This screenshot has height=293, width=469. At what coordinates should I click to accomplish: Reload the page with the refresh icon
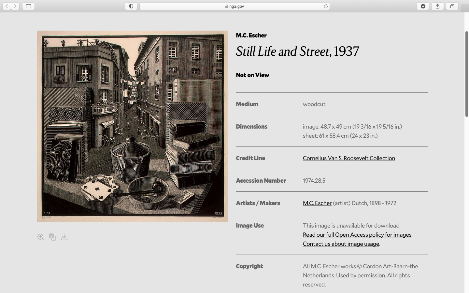click(325, 6)
